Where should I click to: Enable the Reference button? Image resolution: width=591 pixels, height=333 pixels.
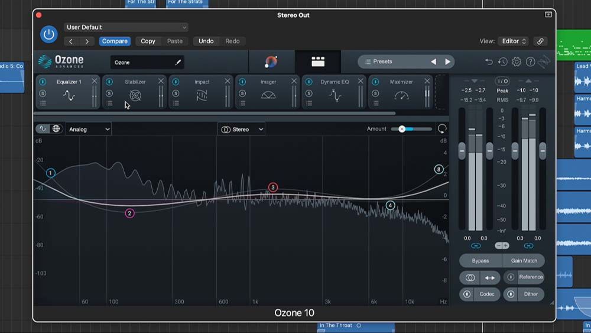pos(524,277)
